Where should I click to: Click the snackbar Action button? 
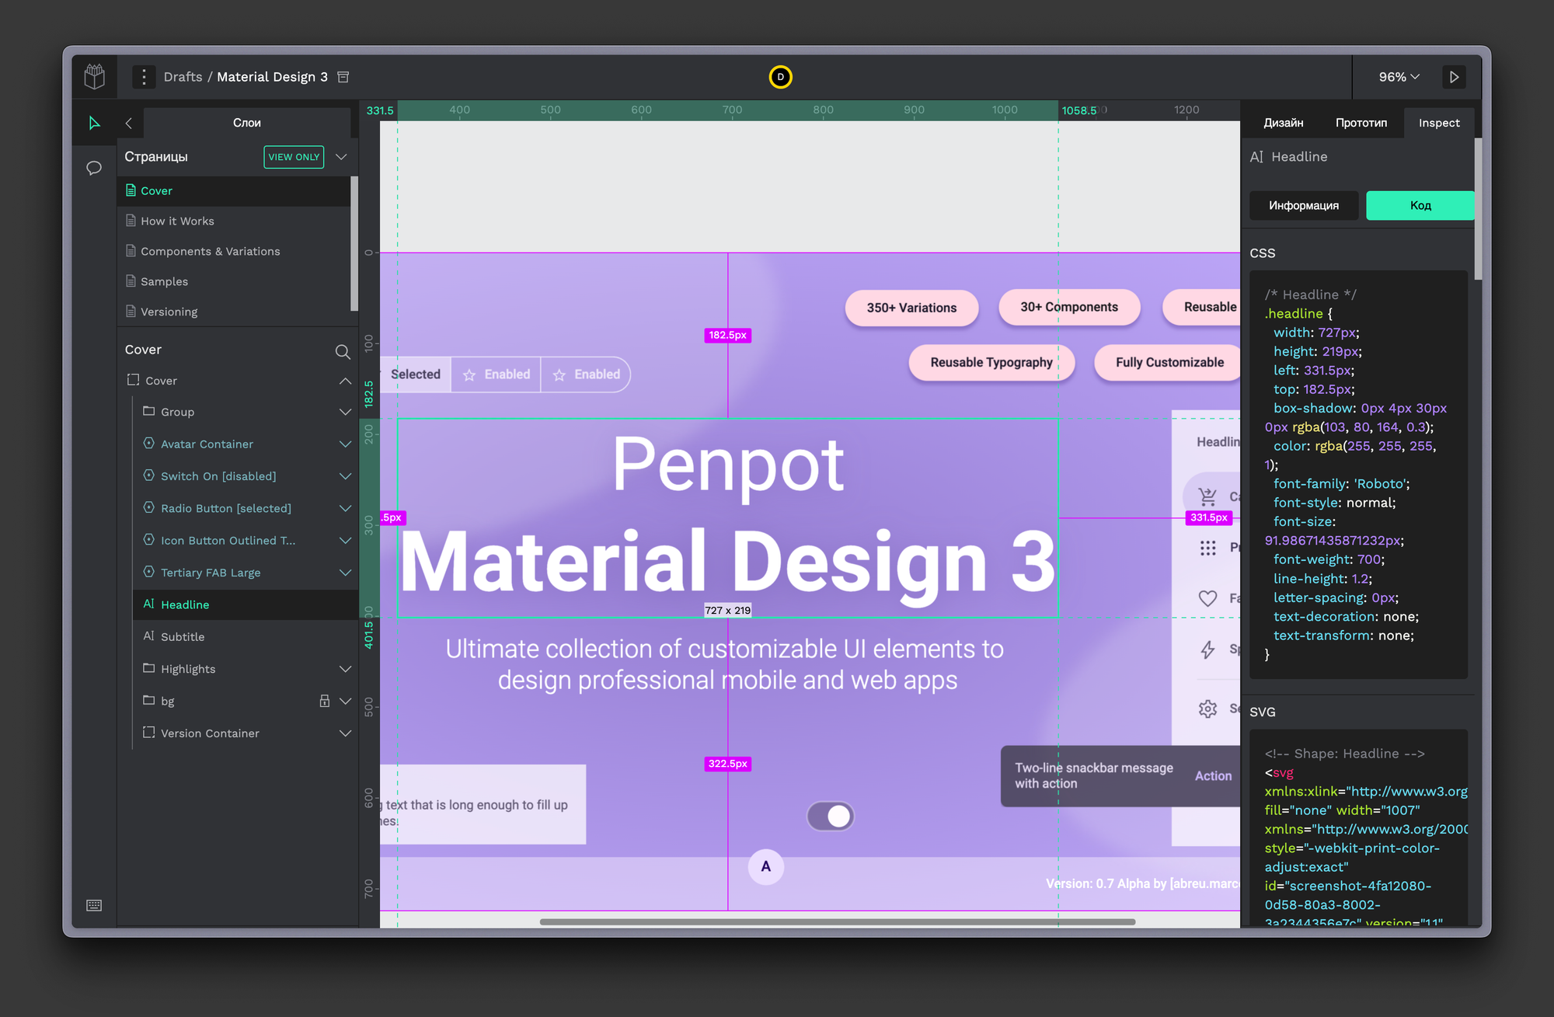[x=1213, y=776]
